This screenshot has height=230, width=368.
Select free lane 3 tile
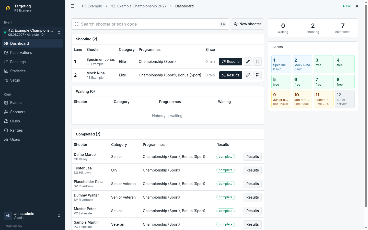tap(324, 64)
